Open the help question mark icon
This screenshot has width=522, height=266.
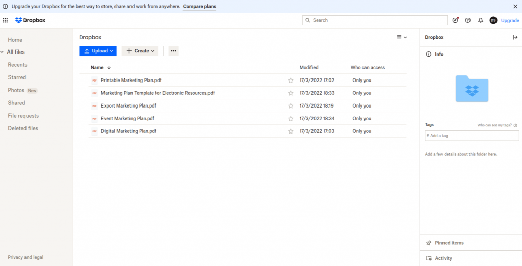[468, 20]
